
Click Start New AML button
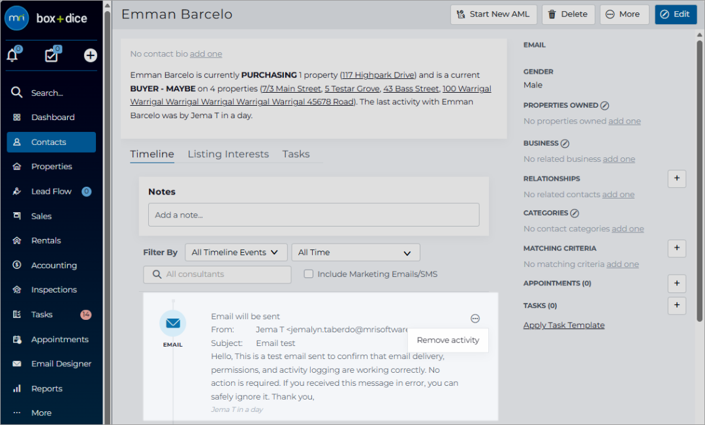tap(493, 14)
